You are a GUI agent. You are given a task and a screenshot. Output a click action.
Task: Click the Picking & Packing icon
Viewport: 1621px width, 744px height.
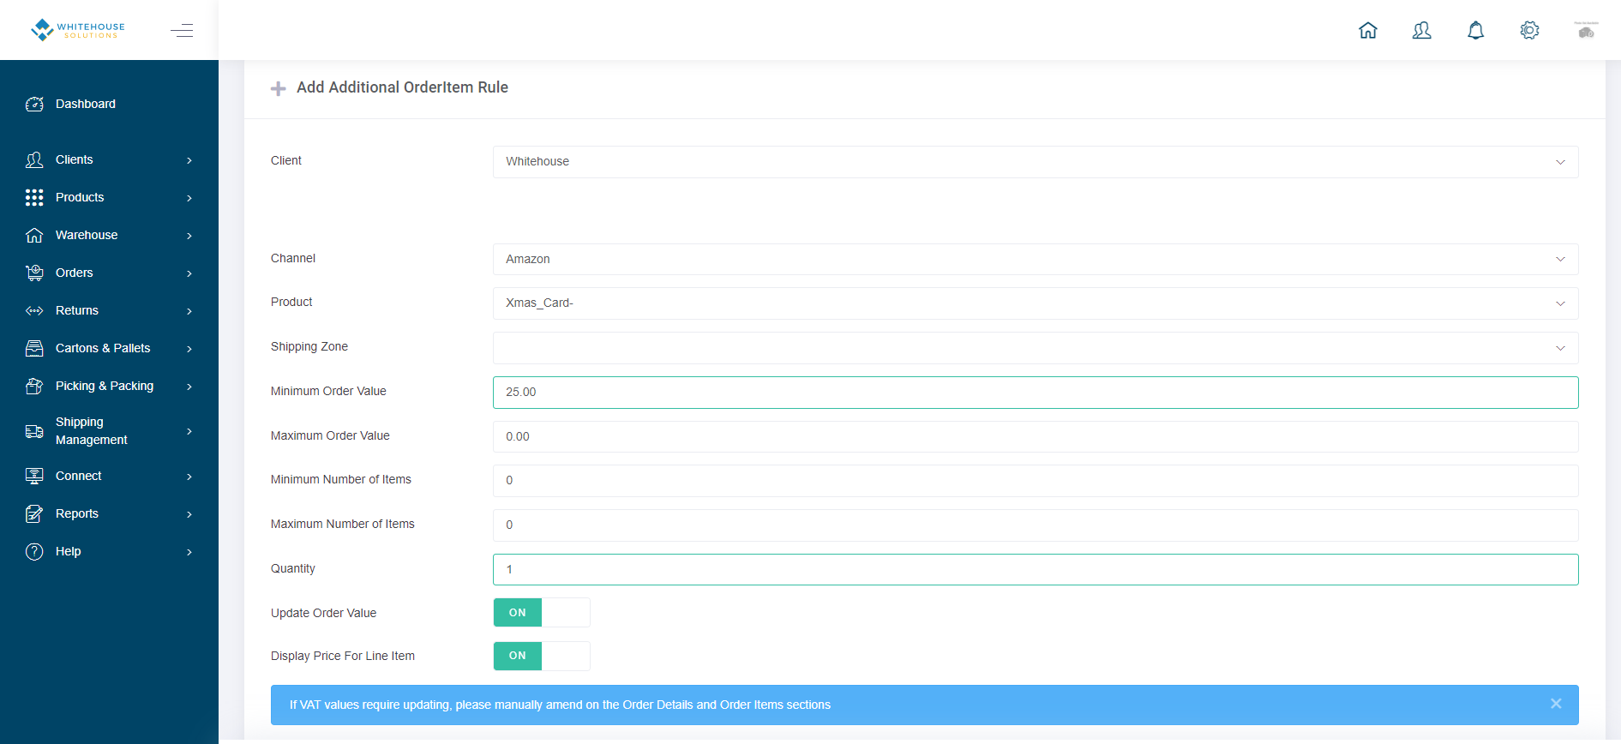click(x=34, y=386)
